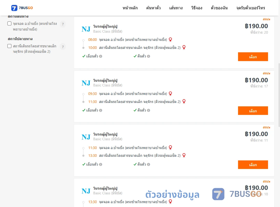Show map pin for 09:30 departure stop
This screenshot has height=207, width=280.
pos(170,94)
